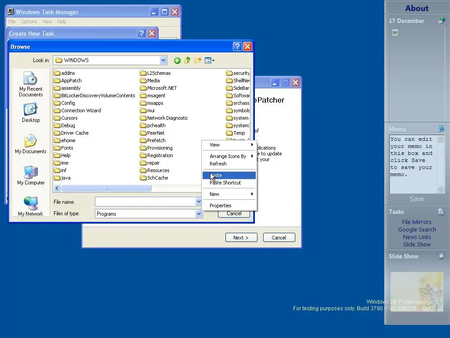This screenshot has height=338, width=450.
Task: Choose Refresh from the context menu
Action: click(x=229, y=164)
